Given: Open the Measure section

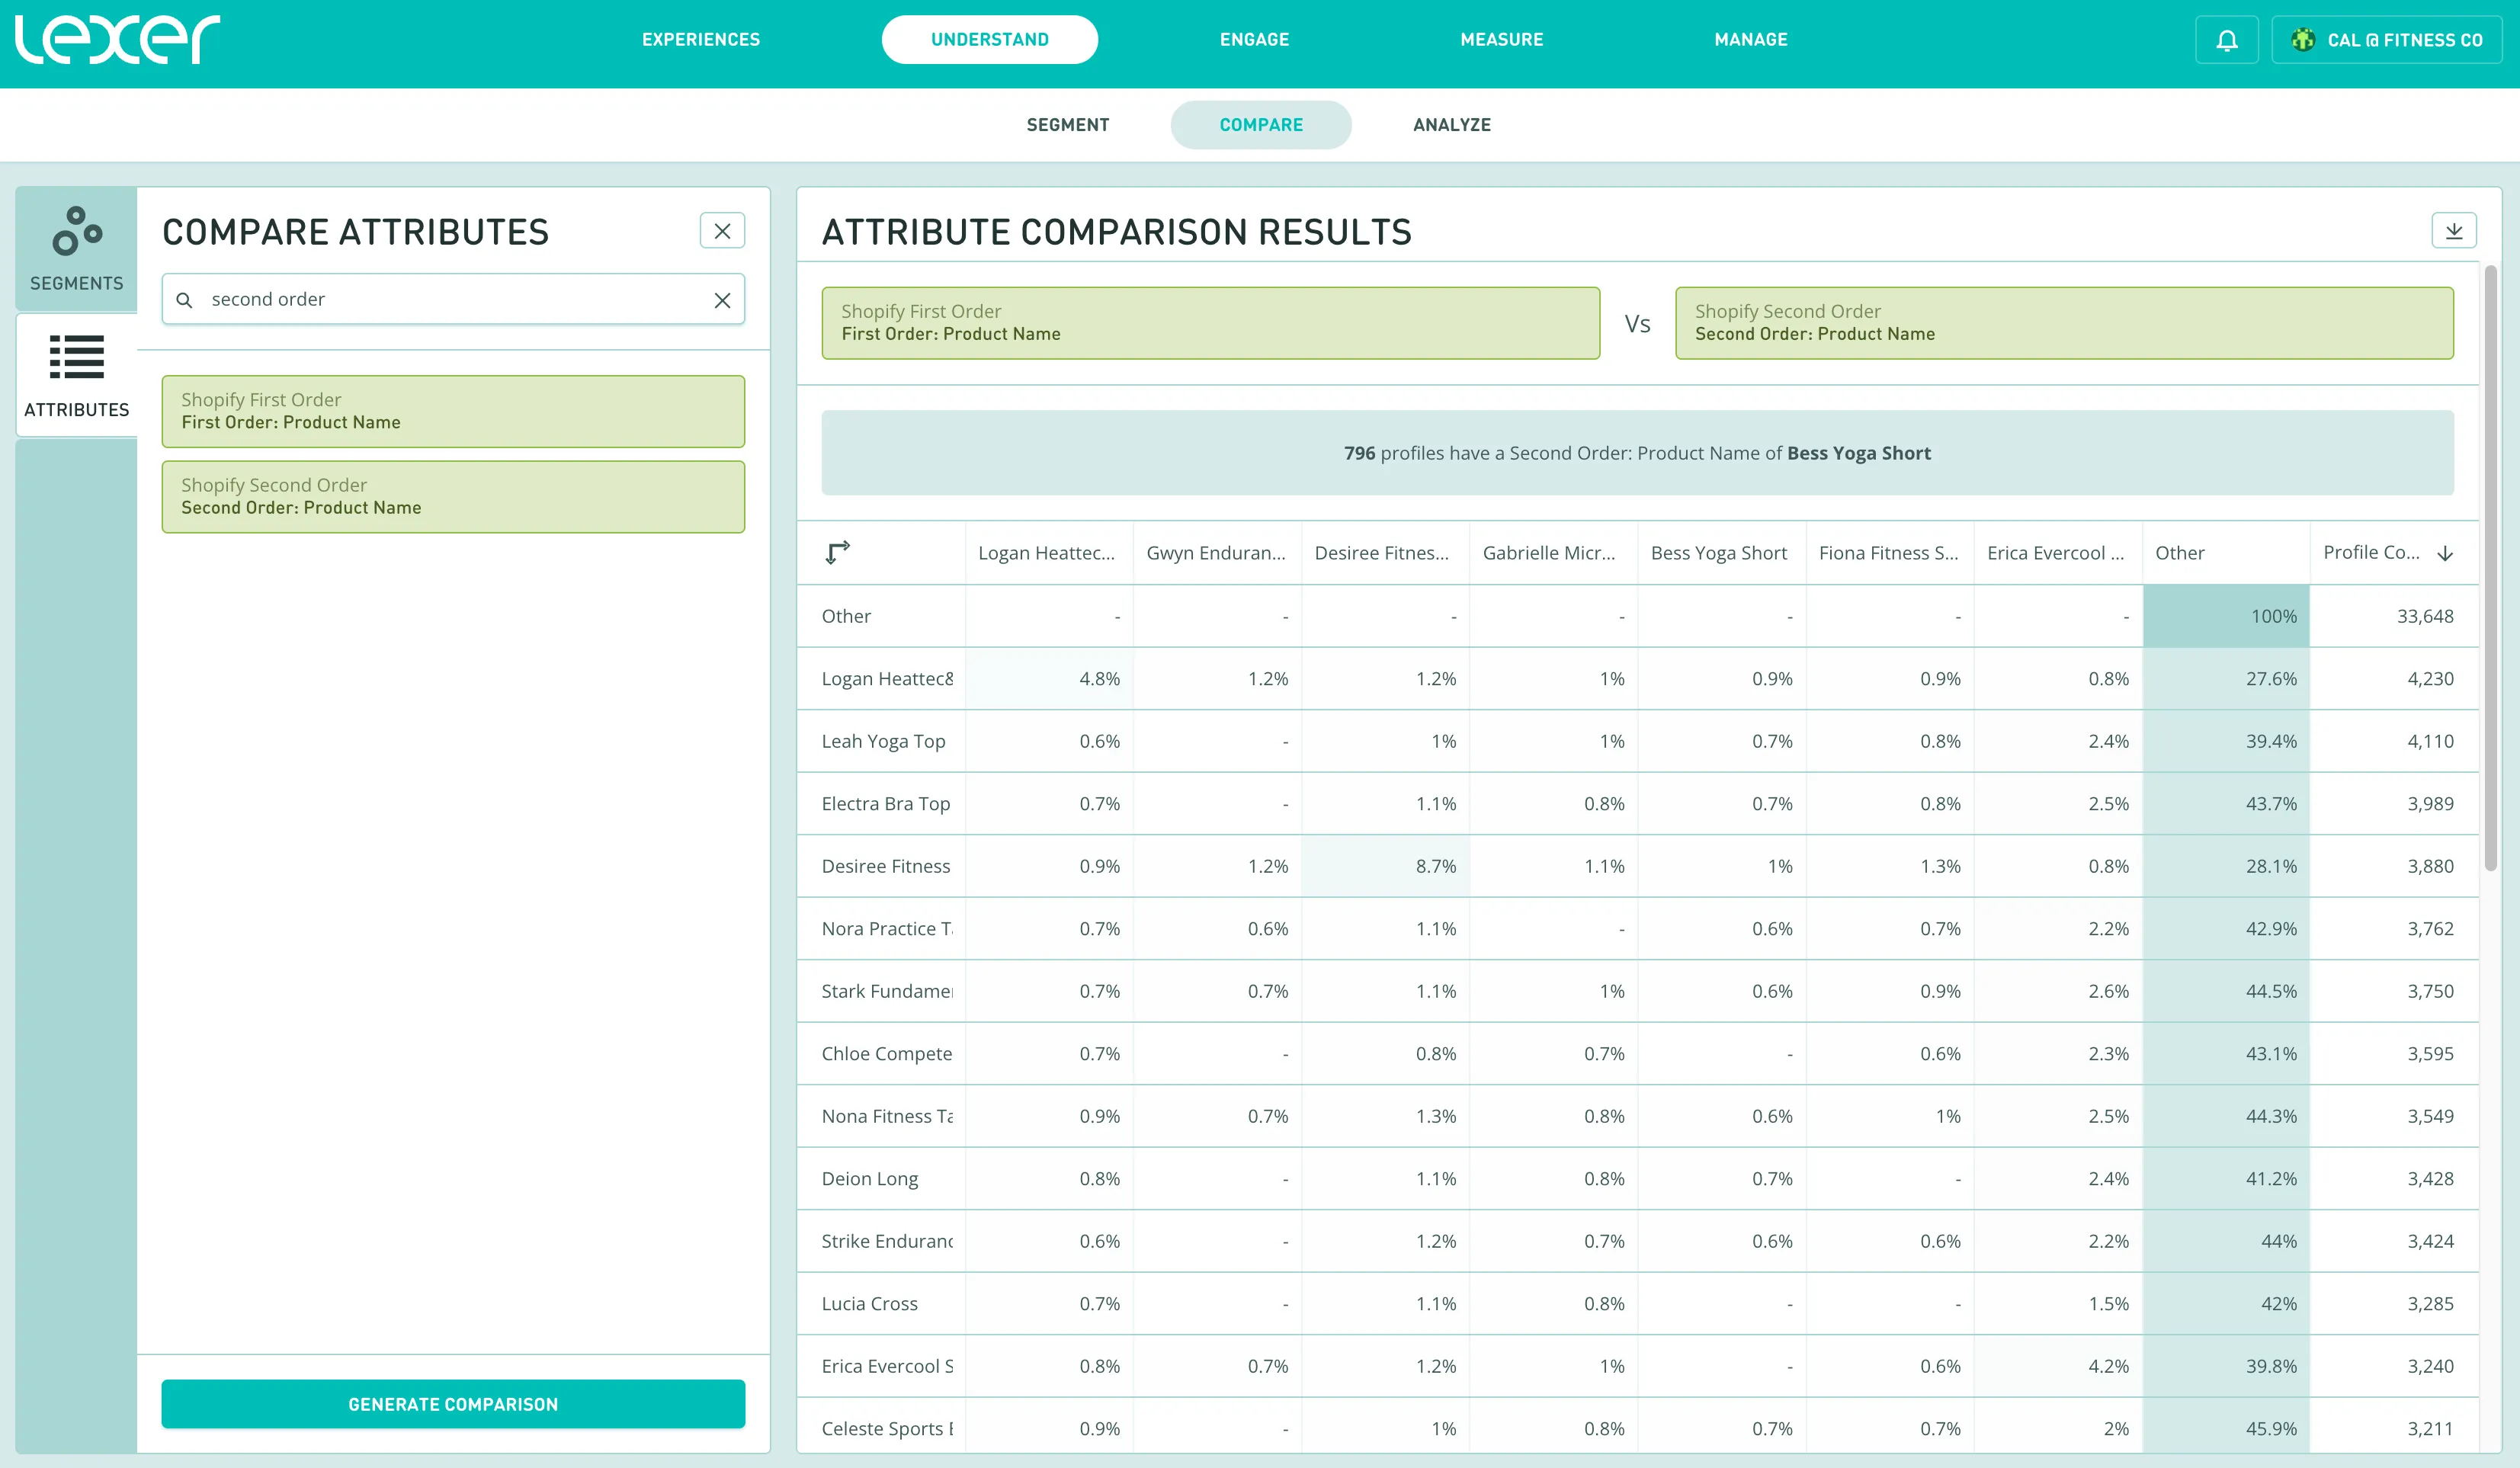Looking at the screenshot, I should pos(1501,40).
